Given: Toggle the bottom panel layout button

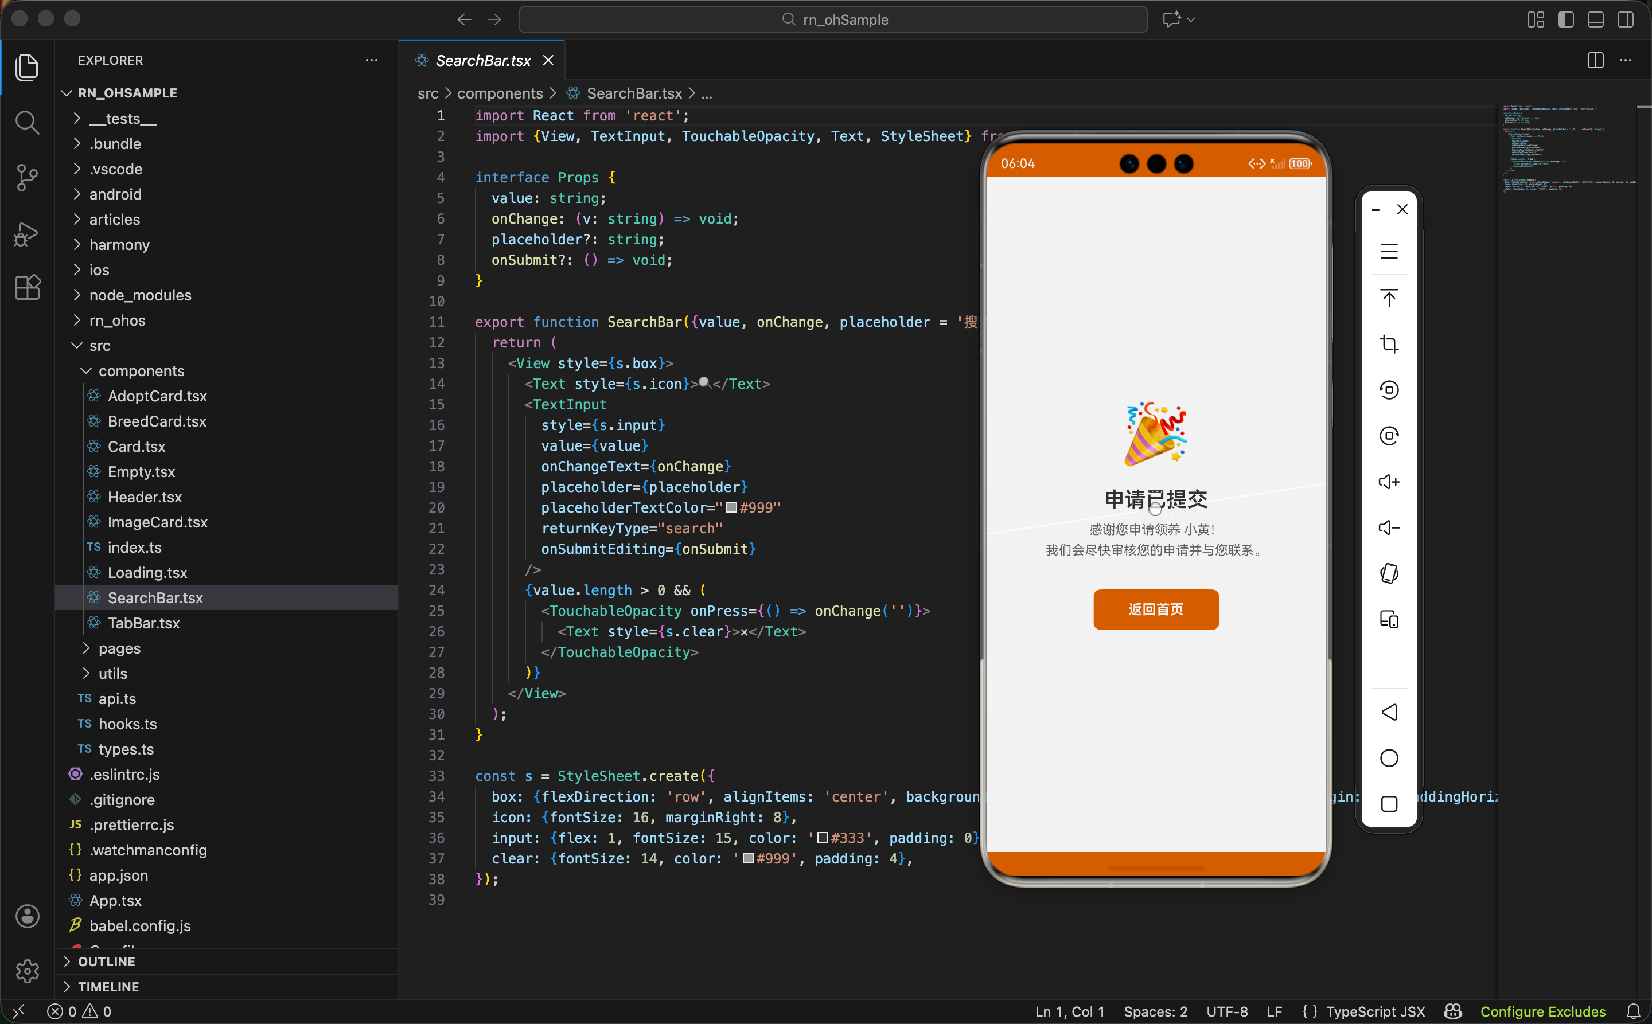Looking at the screenshot, I should pos(1595,19).
